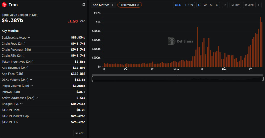Image resolution: width=265 pixels, height=138 pixels.
Task: Export the chart as .png
Action: [x=249, y=5]
